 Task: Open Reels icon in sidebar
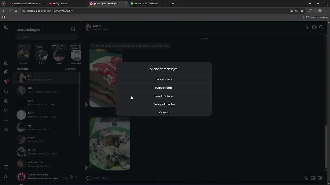click(6, 72)
